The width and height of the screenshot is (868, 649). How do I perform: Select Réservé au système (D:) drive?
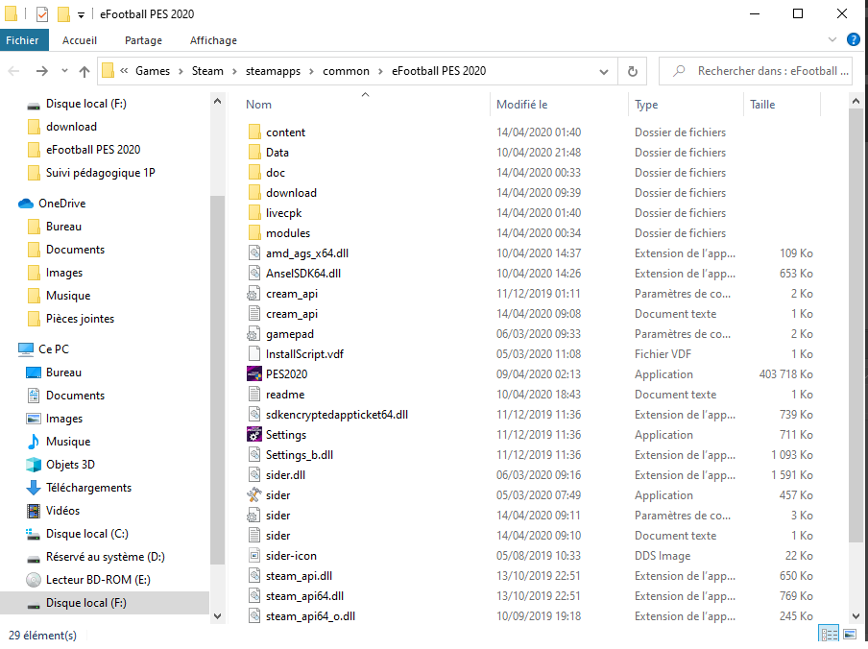click(106, 557)
